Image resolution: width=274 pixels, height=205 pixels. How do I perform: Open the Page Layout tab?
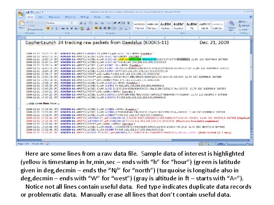tap(54, 17)
